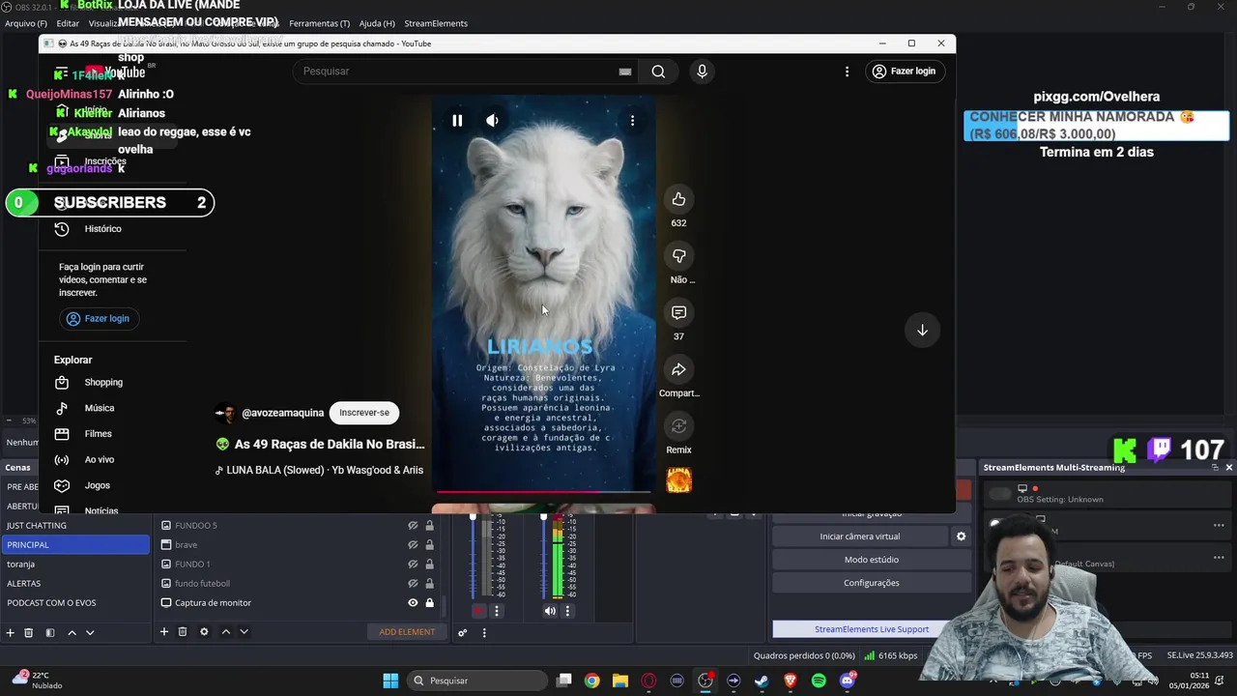This screenshot has height=696, width=1237.
Task: Click the first mixer volume fader knob
Action: coord(473,517)
